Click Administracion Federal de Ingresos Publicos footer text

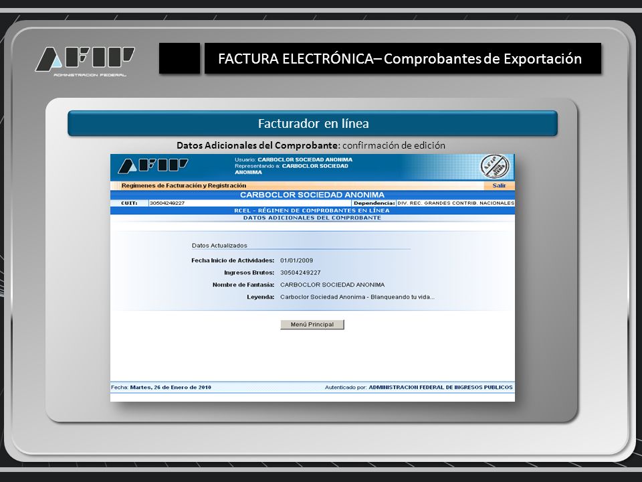click(x=440, y=387)
